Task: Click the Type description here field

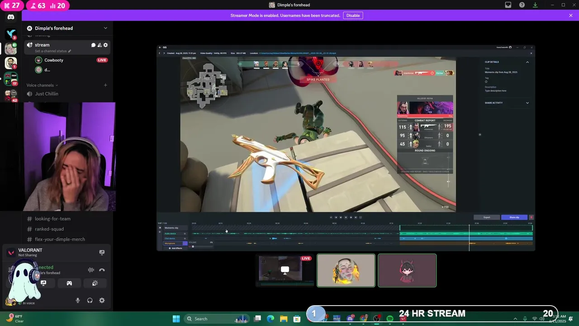Action: [495, 91]
